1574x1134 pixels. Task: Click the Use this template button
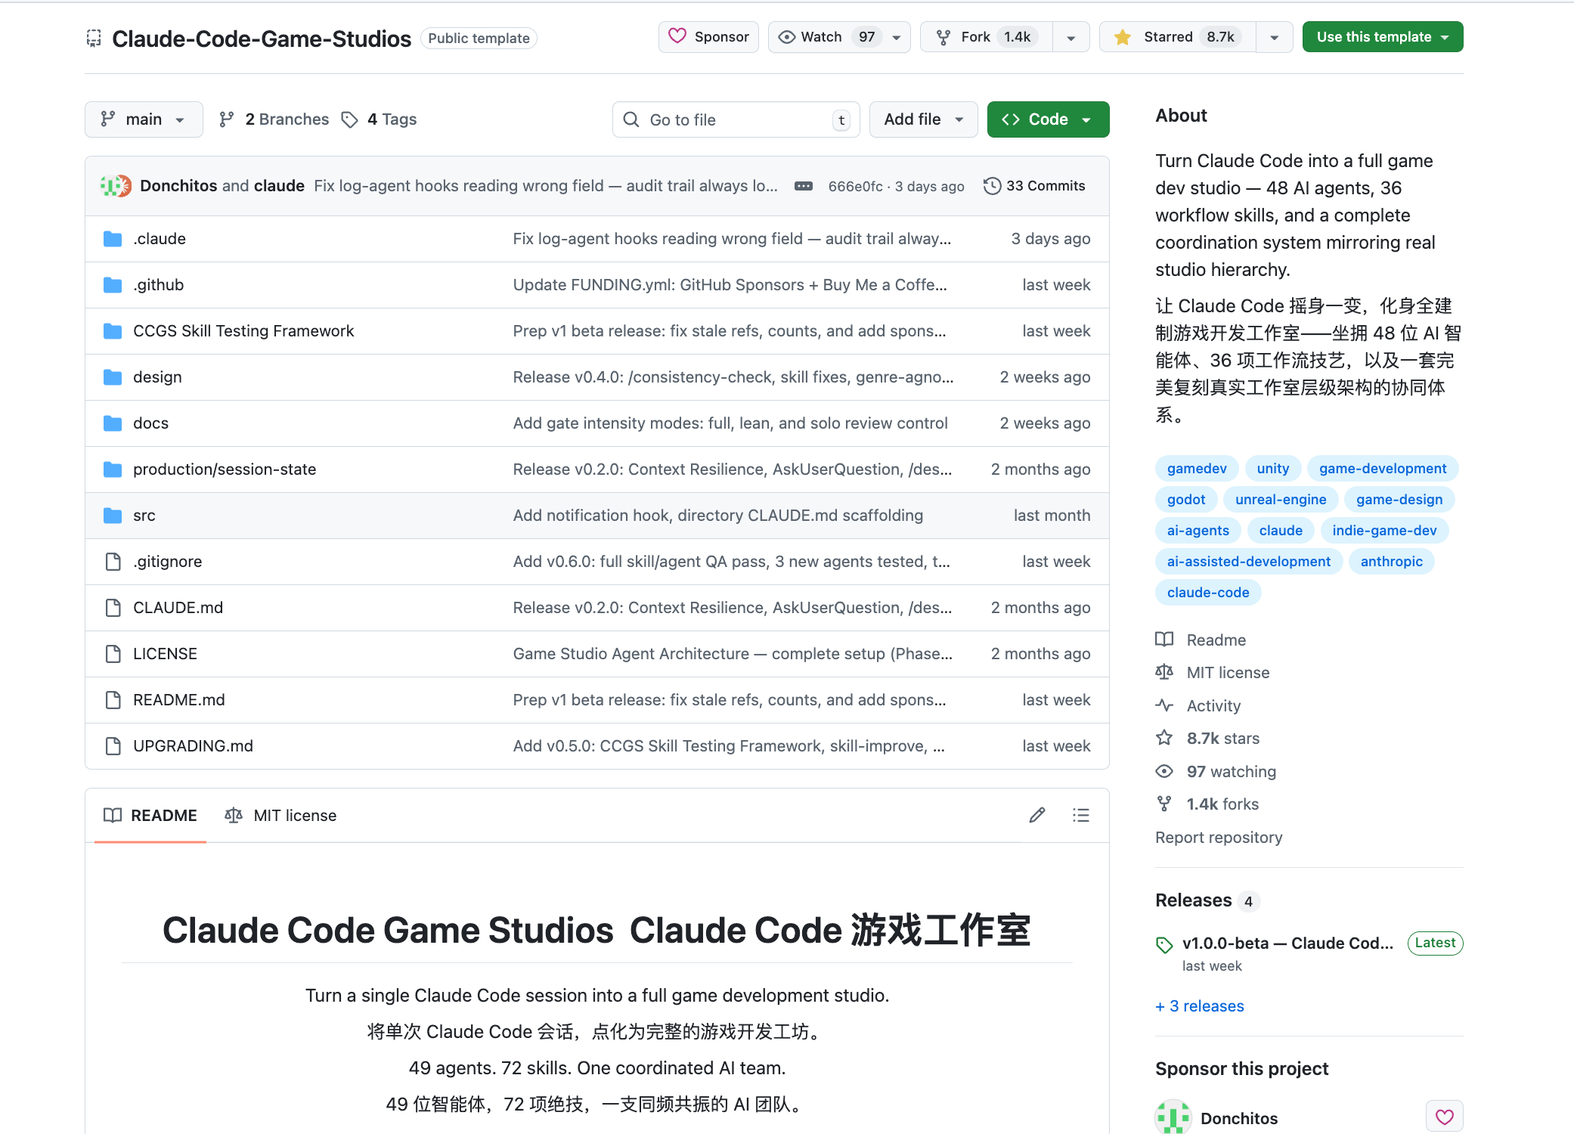[x=1374, y=37]
